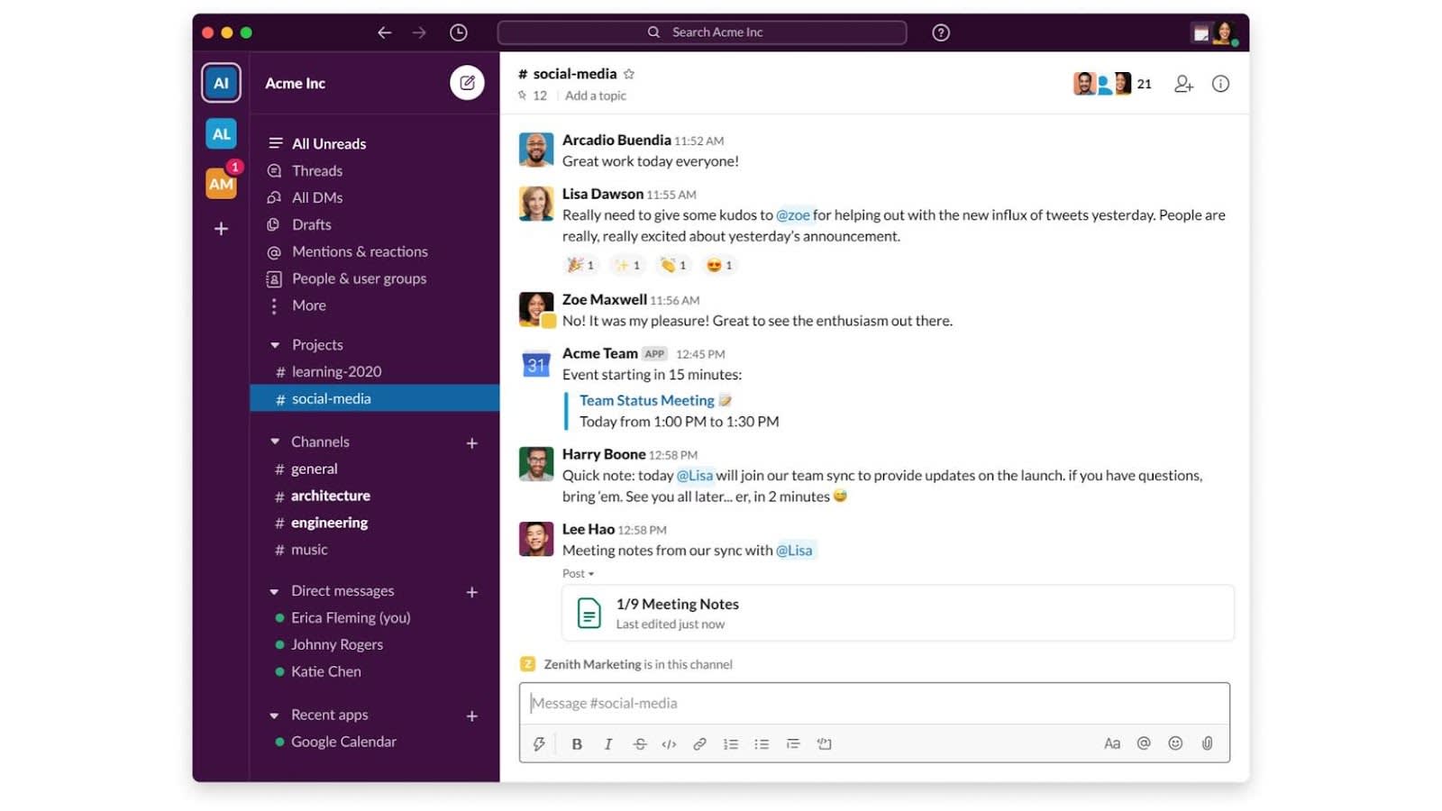Switch to the Threads view
This screenshot has height=811, width=1442.
(x=317, y=170)
